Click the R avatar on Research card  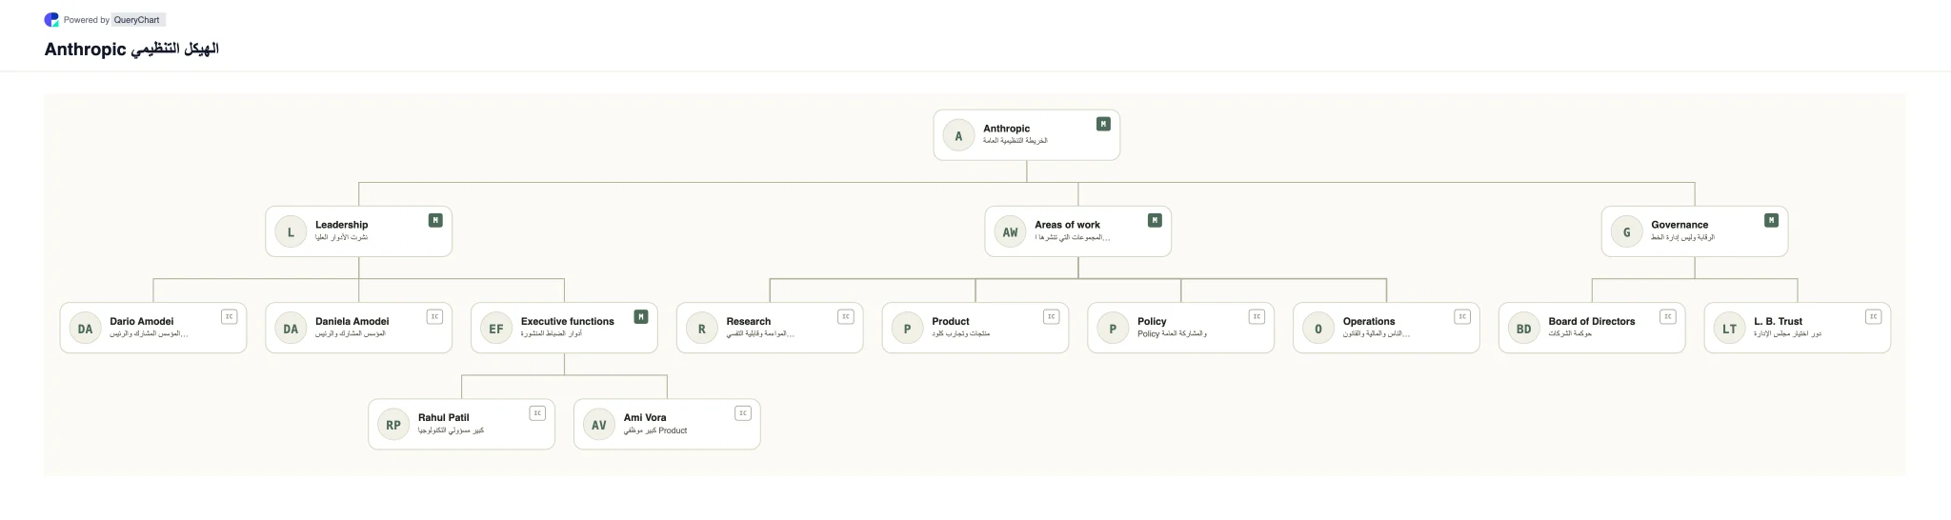coord(702,329)
